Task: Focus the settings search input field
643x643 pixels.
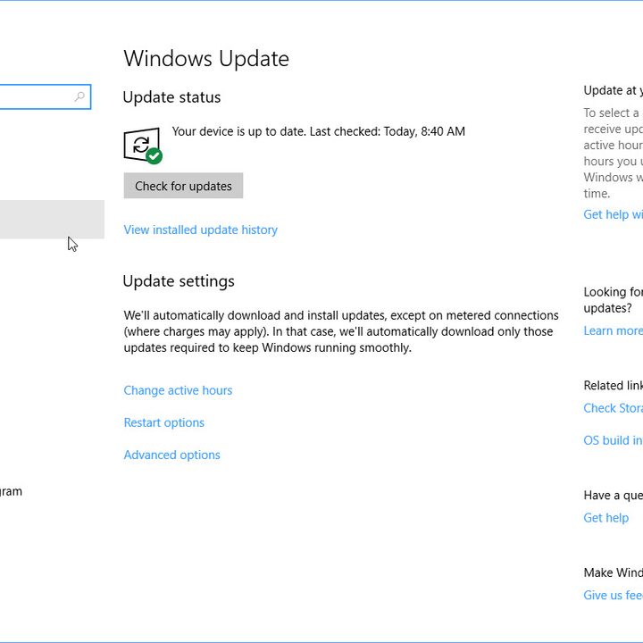Action: coord(46,96)
